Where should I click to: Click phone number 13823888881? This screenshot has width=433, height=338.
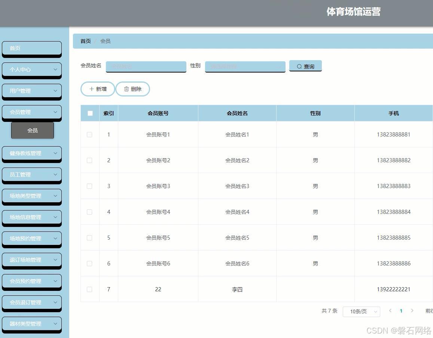click(393, 135)
